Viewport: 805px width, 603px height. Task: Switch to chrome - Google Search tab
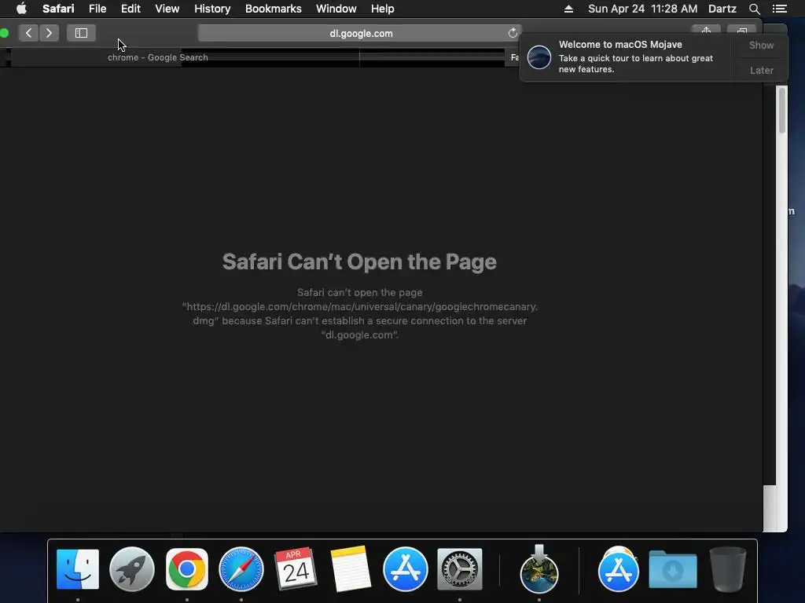pyautogui.click(x=157, y=57)
